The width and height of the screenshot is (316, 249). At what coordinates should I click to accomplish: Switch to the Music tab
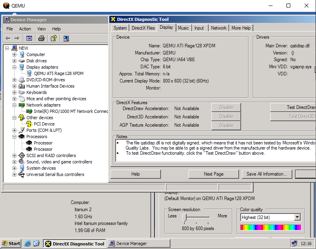click(x=183, y=28)
